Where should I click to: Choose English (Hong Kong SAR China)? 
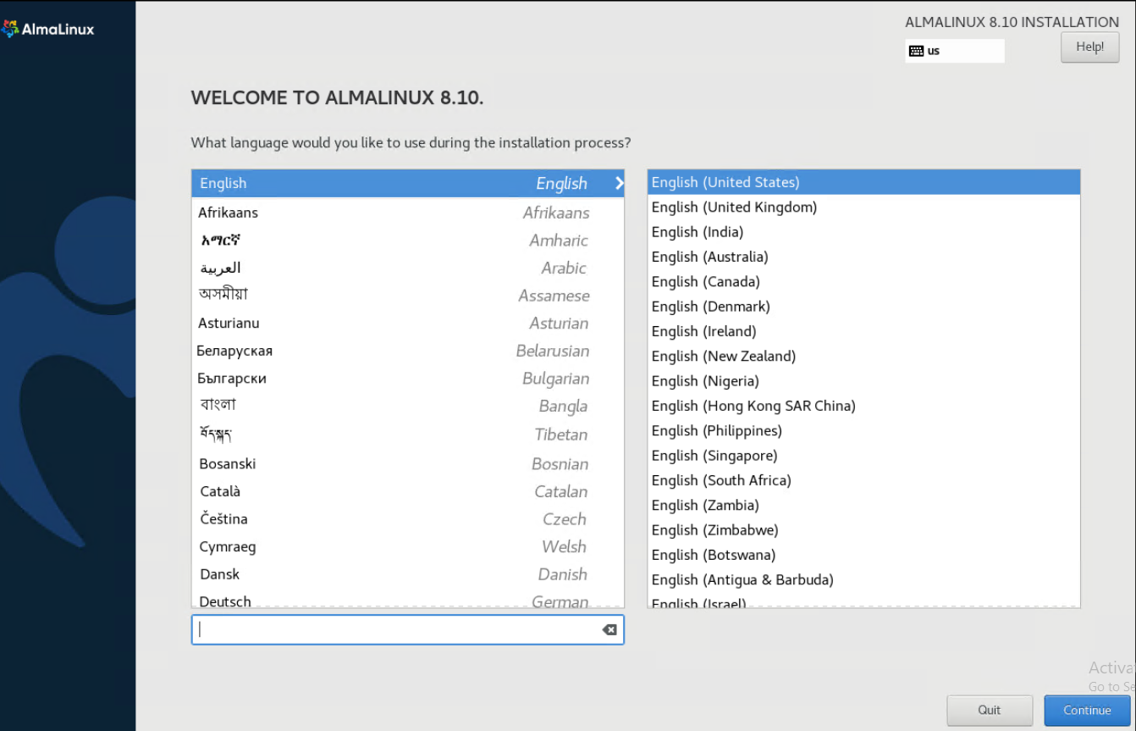(863, 406)
